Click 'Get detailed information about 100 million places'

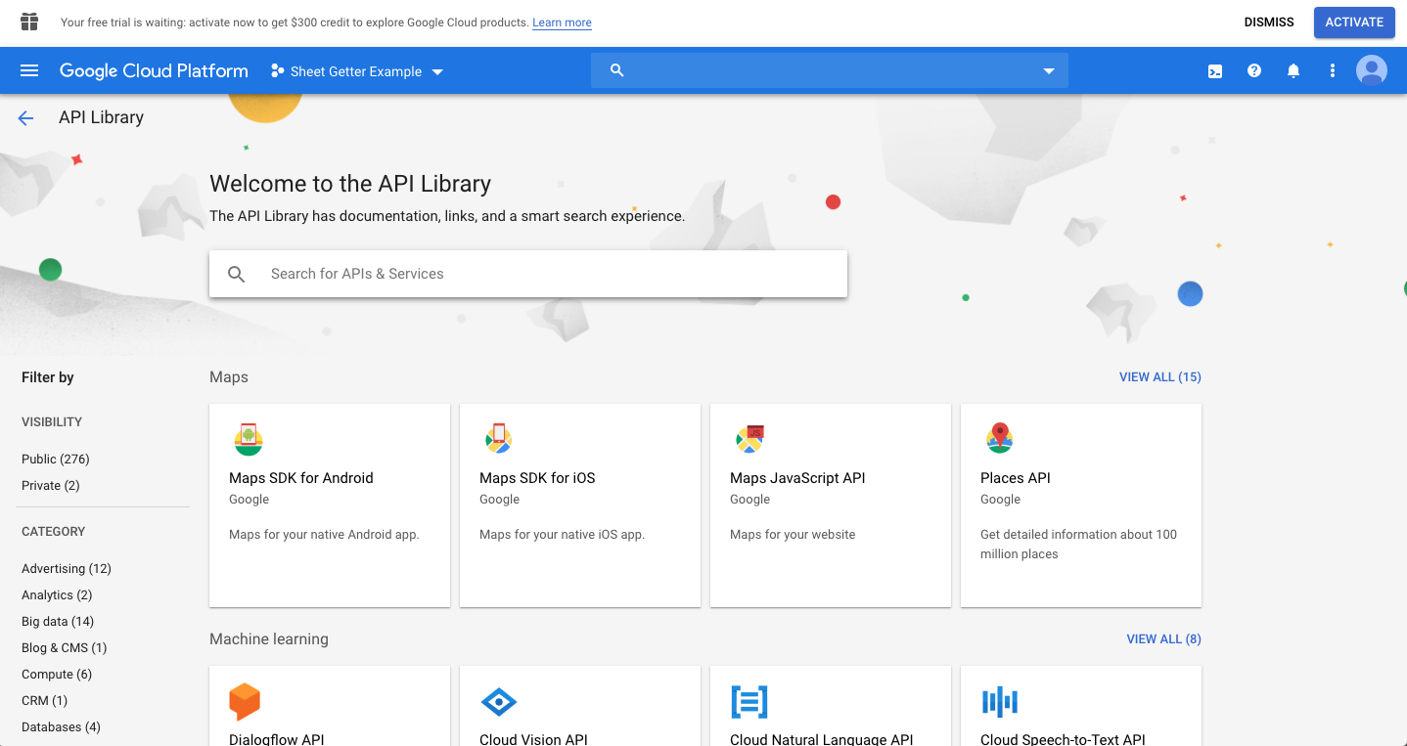pyautogui.click(x=1078, y=545)
